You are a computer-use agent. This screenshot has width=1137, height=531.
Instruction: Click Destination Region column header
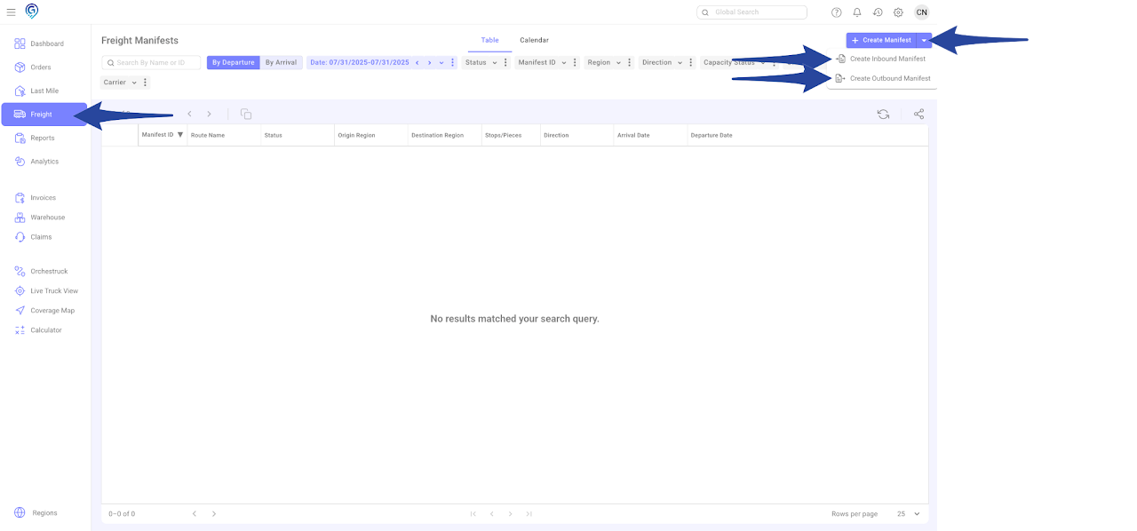coord(437,135)
